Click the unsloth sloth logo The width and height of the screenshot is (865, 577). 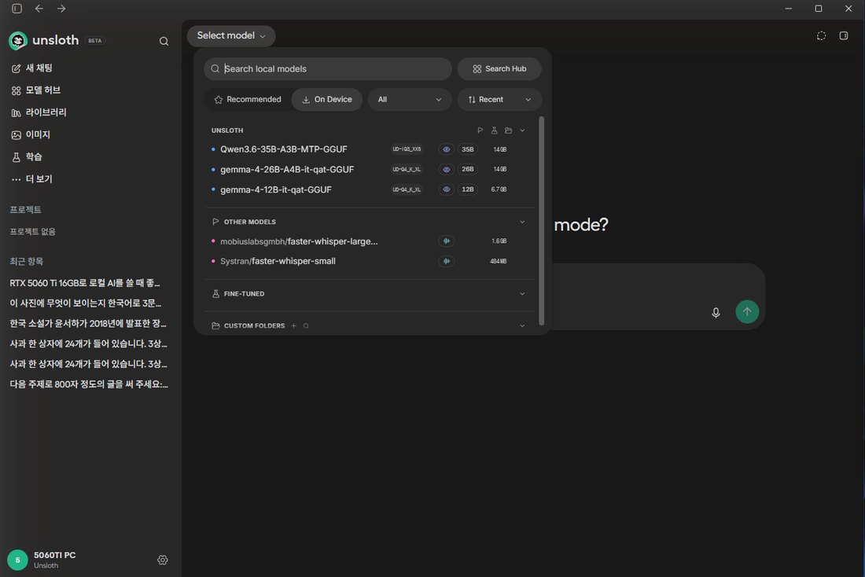(x=17, y=40)
